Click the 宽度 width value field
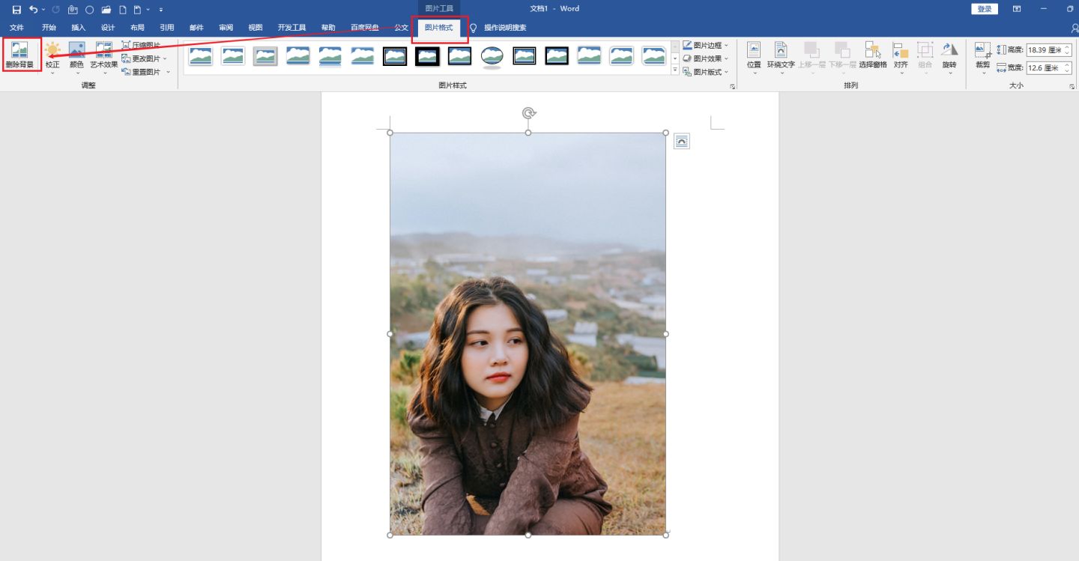 (1045, 67)
